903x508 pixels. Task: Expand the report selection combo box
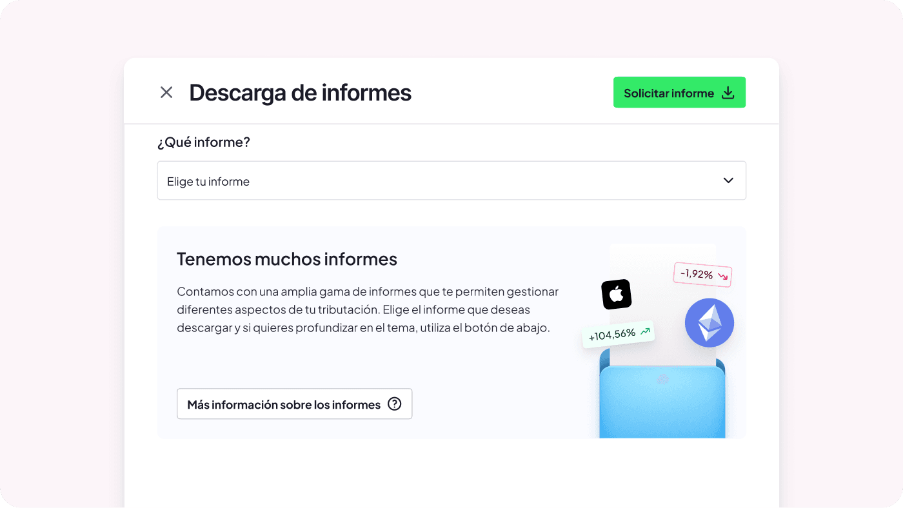tap(451, 181)
